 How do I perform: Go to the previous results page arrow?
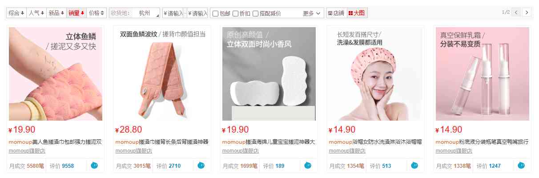[516, 12]
